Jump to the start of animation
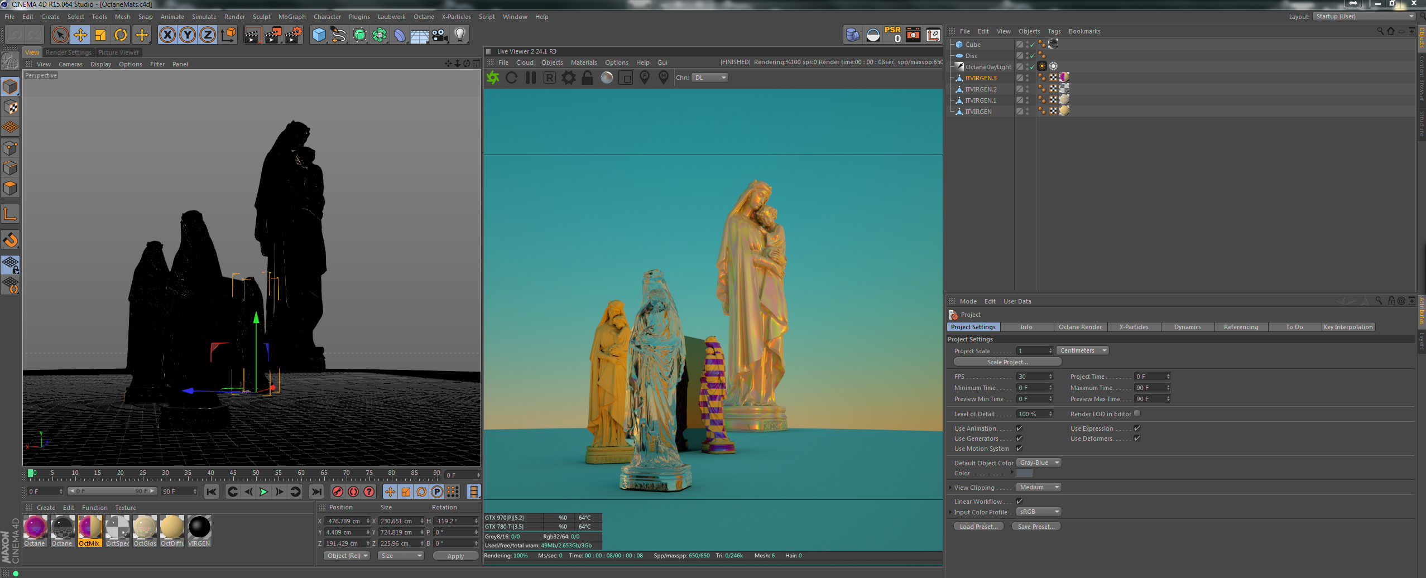 pos(212,492)
